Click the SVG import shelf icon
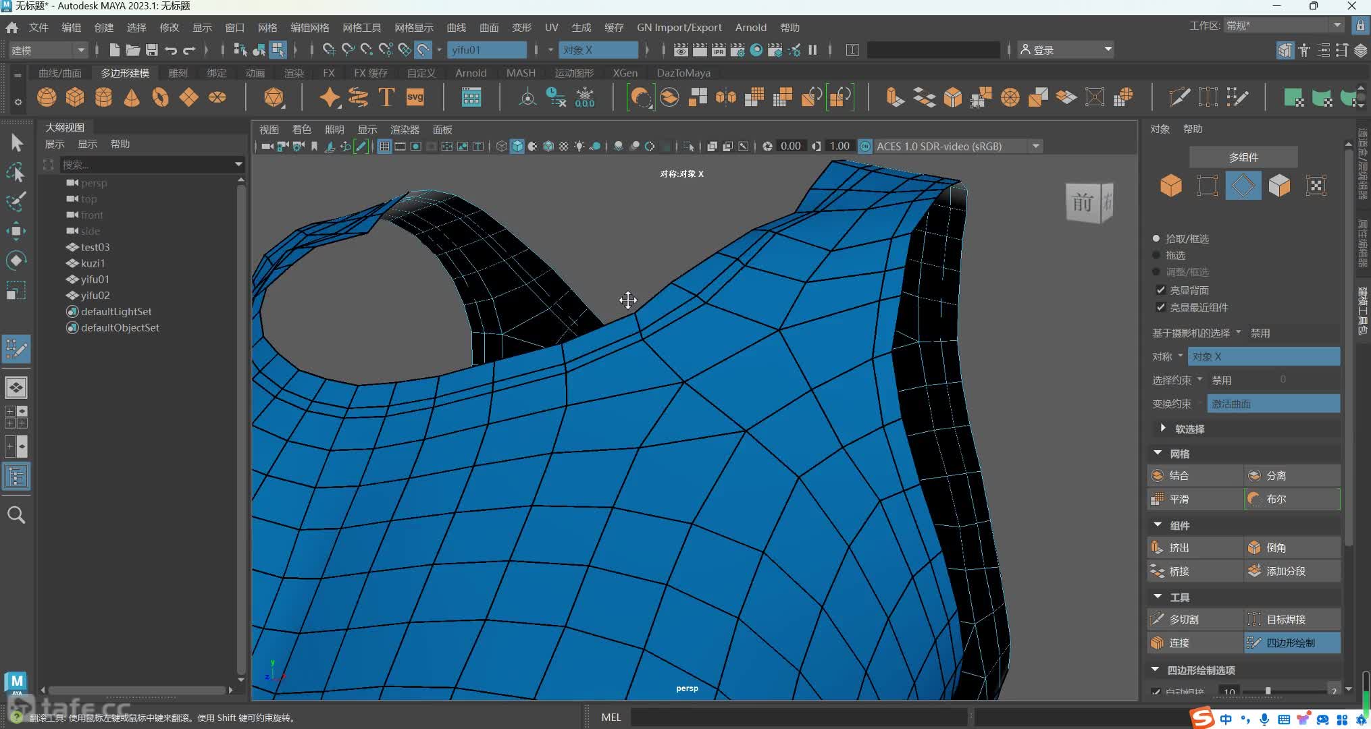Image resolution: width=1371 pixels, height=729 pixels. click(415, 97)
